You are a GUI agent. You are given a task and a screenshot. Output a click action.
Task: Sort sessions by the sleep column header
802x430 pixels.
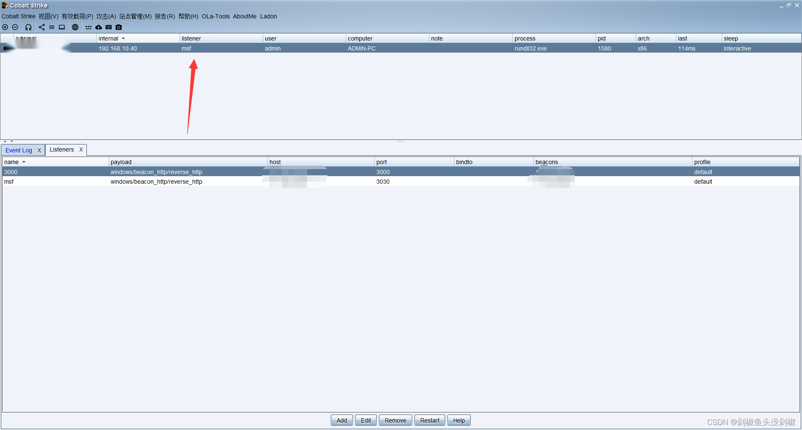[x=761, y=38]
